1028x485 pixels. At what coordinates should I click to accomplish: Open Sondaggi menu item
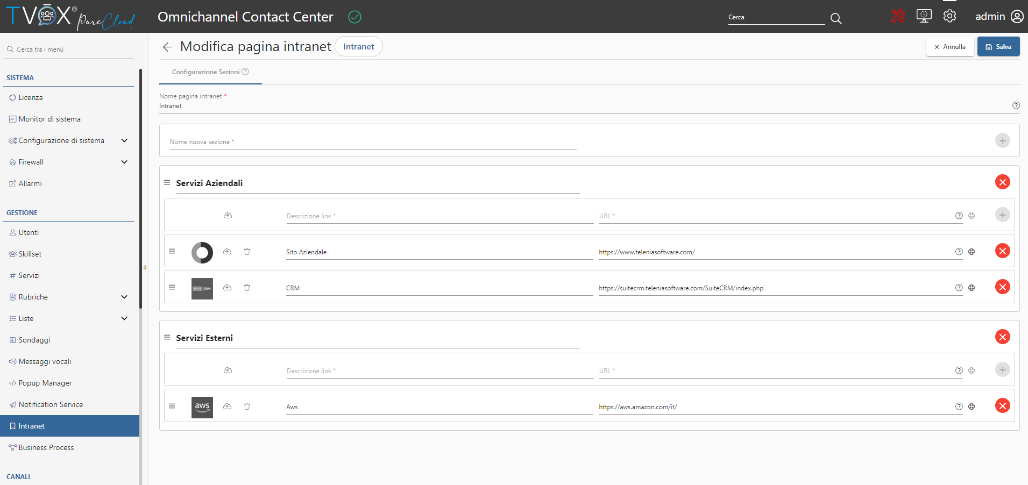pyautogui.click(x=69, y=340)
